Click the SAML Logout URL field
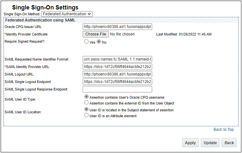 (117, 74)
